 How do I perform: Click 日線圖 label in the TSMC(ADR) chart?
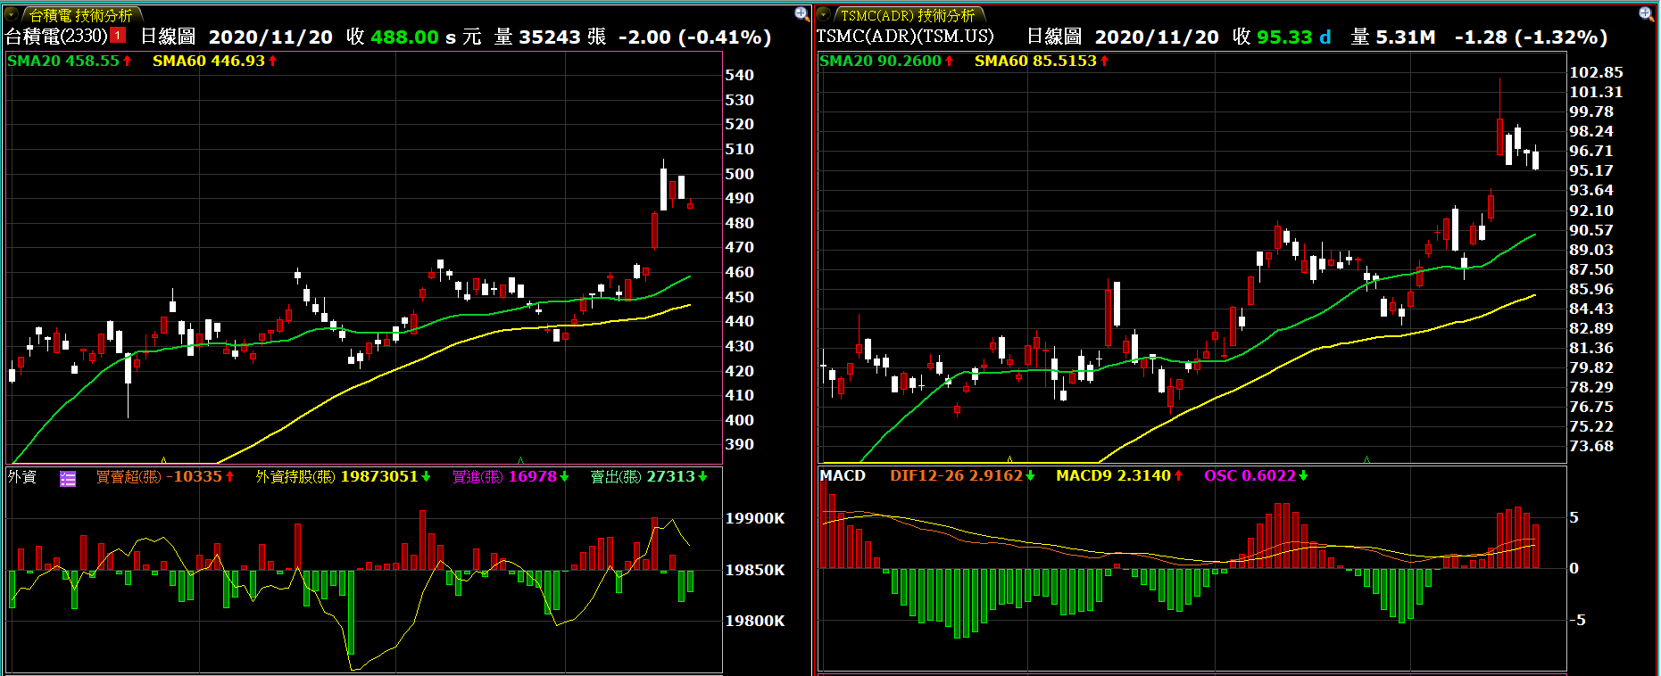pyautogui.click(x=1054, y=37)
